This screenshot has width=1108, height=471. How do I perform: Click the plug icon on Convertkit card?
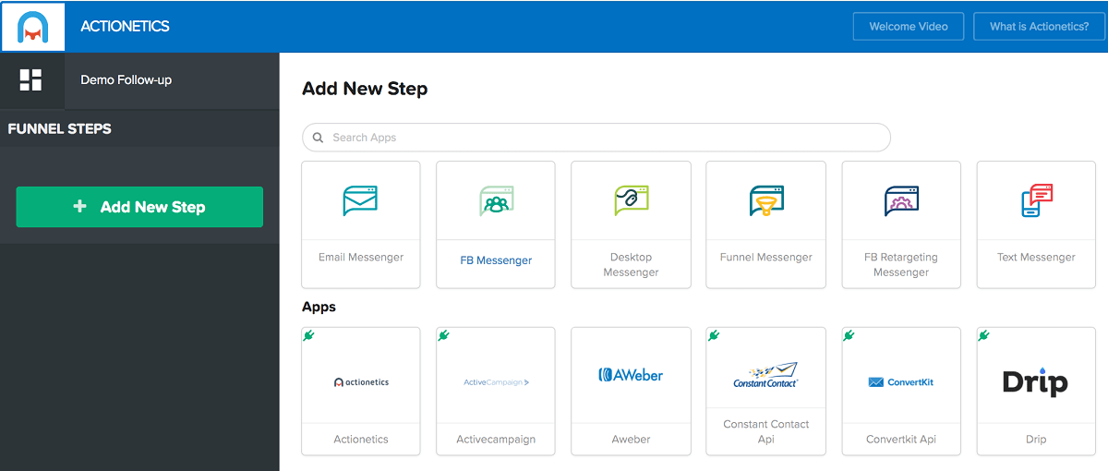(849, 335)
